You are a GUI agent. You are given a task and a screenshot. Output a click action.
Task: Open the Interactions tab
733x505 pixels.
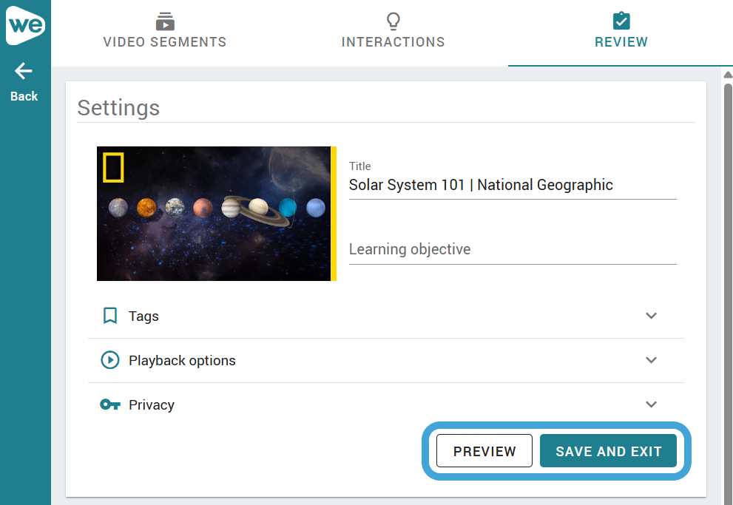393,33
